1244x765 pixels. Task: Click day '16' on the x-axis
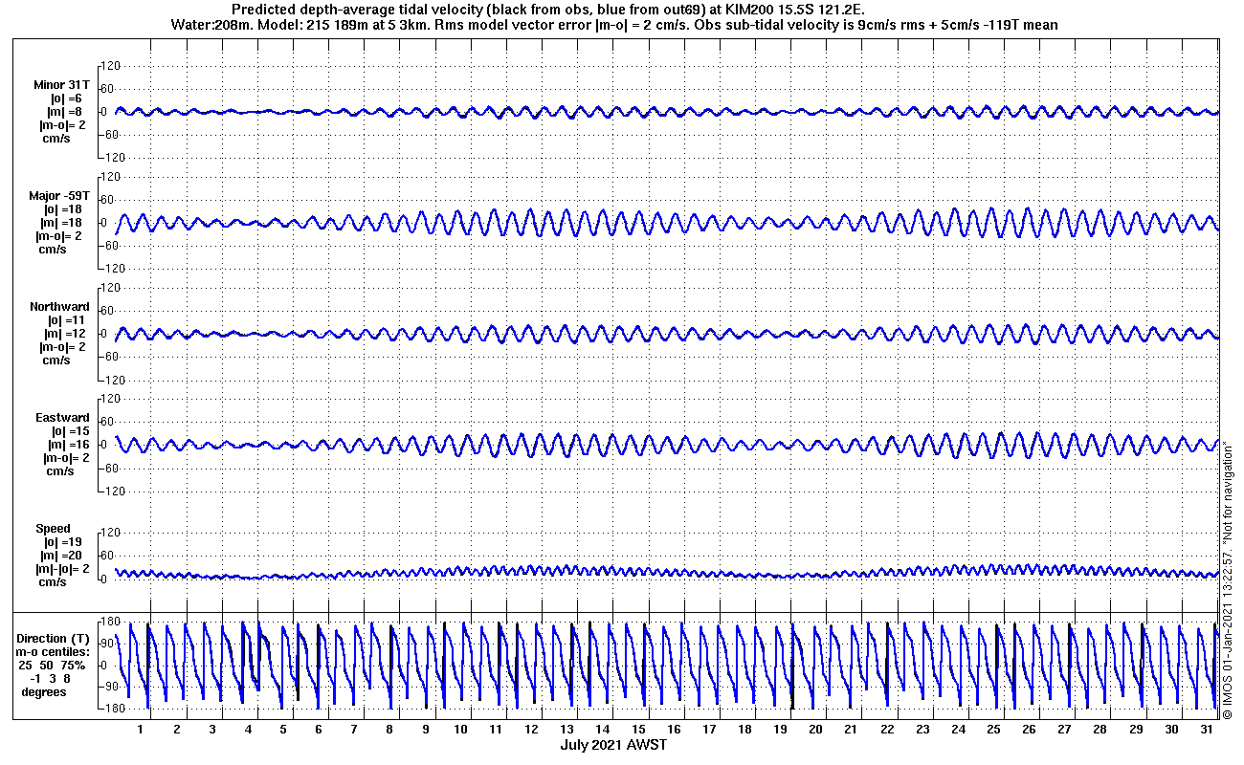coord(673,730)
